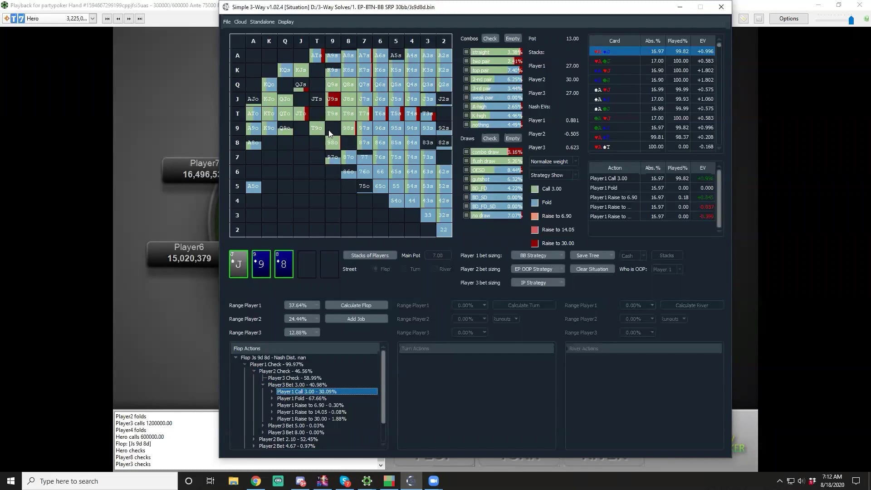Open the Standalone menu
The width and height of the screenshot is (871, 490).
(262, 22)
